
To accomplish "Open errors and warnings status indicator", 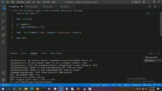I will [x=6, y=85].
